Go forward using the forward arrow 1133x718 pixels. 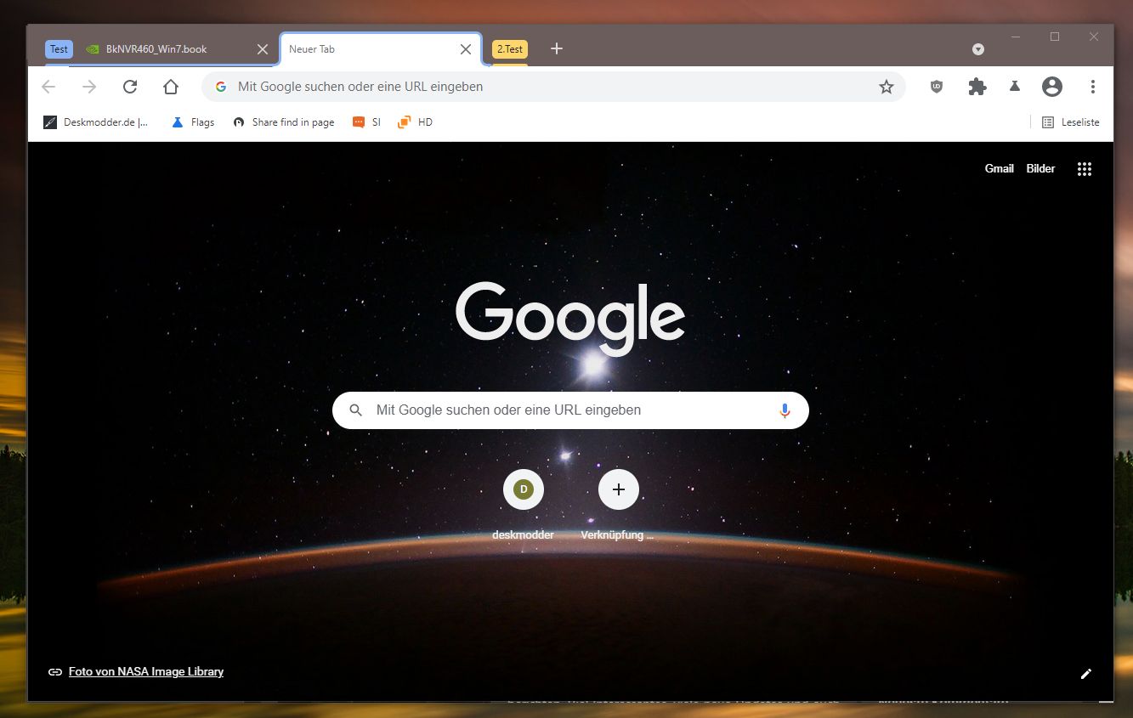[x=89, y=87]
